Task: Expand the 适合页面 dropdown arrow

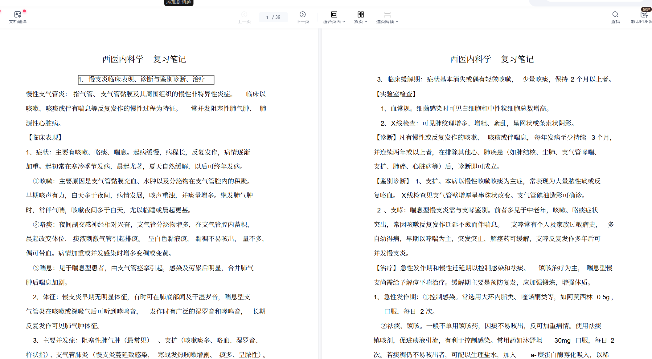Action: [344, 22]
